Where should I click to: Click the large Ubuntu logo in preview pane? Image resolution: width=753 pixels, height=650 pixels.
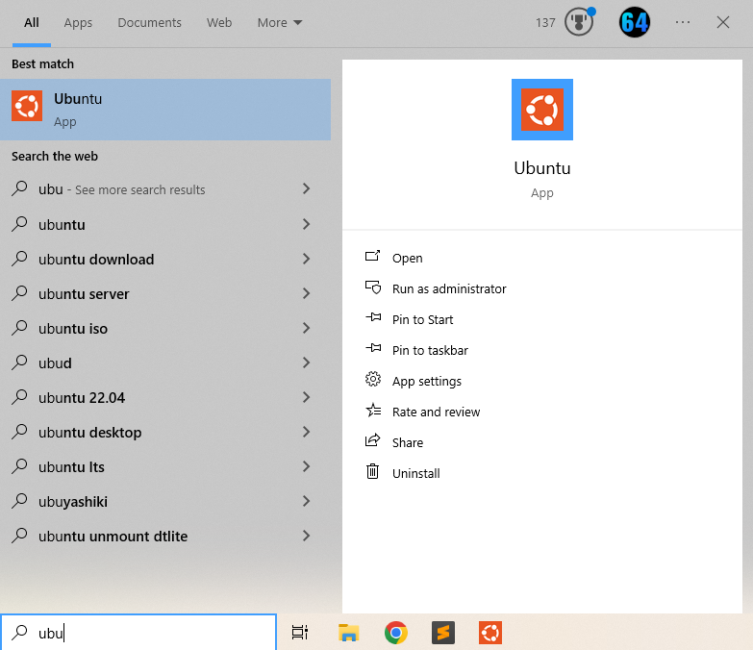point(542,110)
